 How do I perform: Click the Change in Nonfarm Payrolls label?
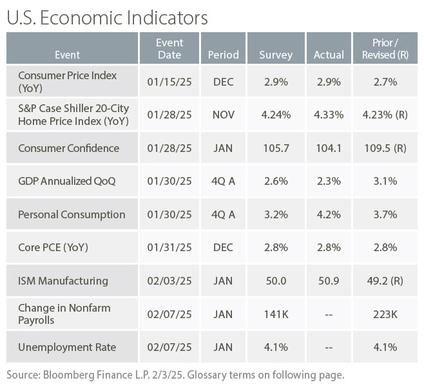[x=64, y=314]
